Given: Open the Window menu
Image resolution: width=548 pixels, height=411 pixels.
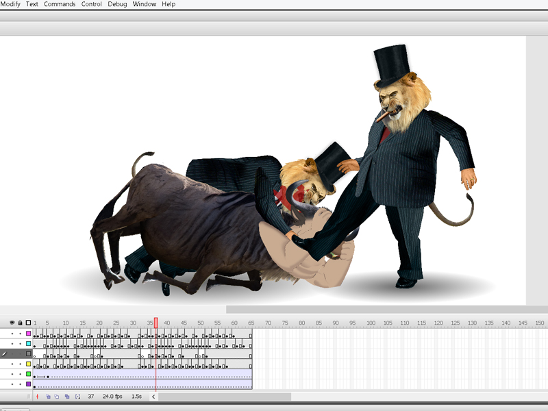Looking at the screenshot, I should click(x=145, y=4).
